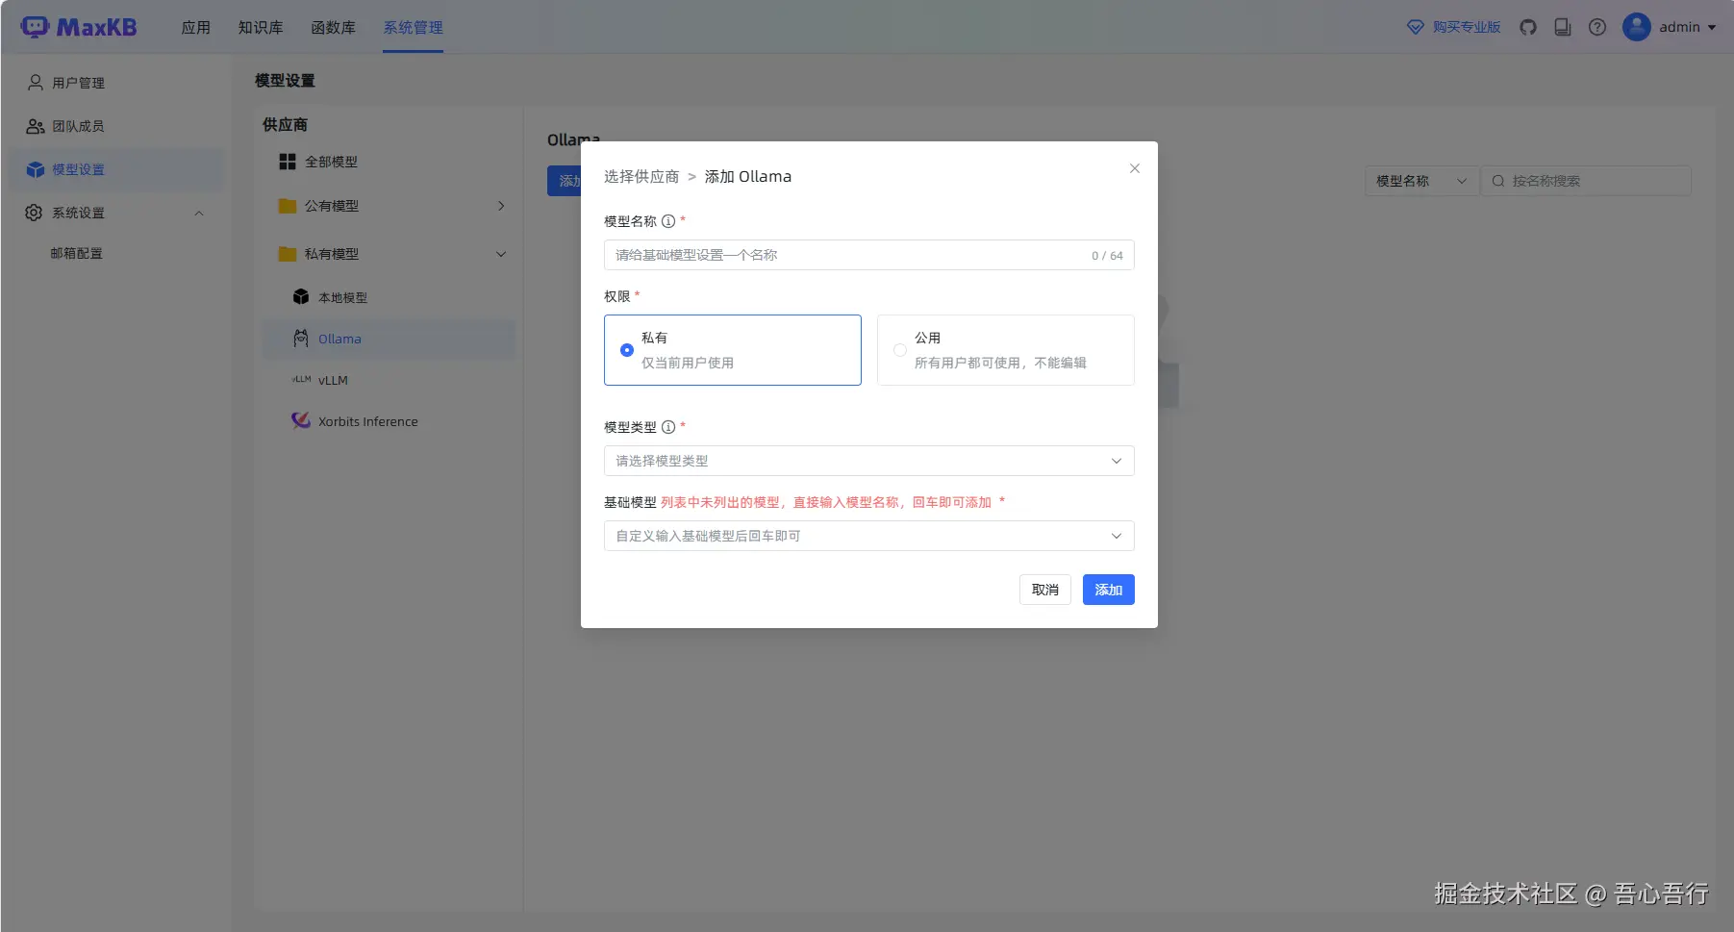
Task: Open the 应用 top menu
Action: [x=196, y=28]
